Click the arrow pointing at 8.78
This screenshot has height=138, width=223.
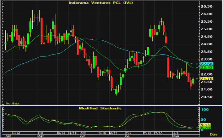point(197,128)
